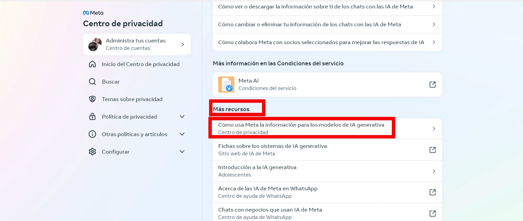Viewport: 523px width, 221px height.
Task: Click the Inicio del Centro de privacidad home icon
Action: 92,64
